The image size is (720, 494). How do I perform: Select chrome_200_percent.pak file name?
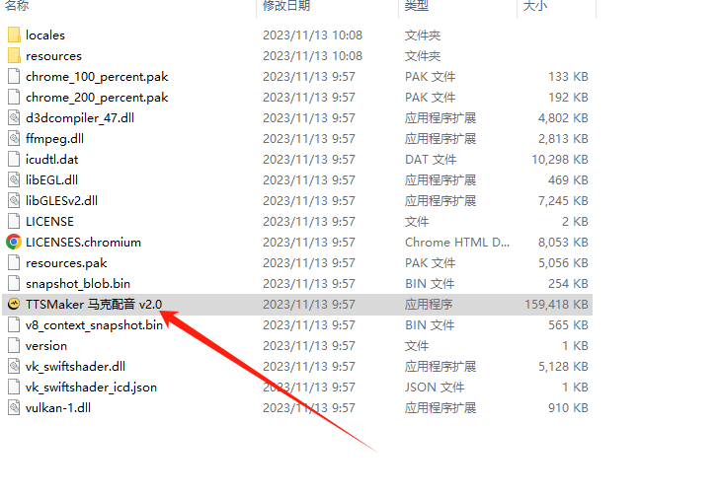97,98
